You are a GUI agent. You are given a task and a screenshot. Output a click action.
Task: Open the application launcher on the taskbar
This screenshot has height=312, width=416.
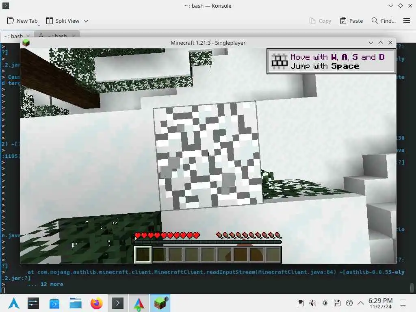click(x=13, y=303)
